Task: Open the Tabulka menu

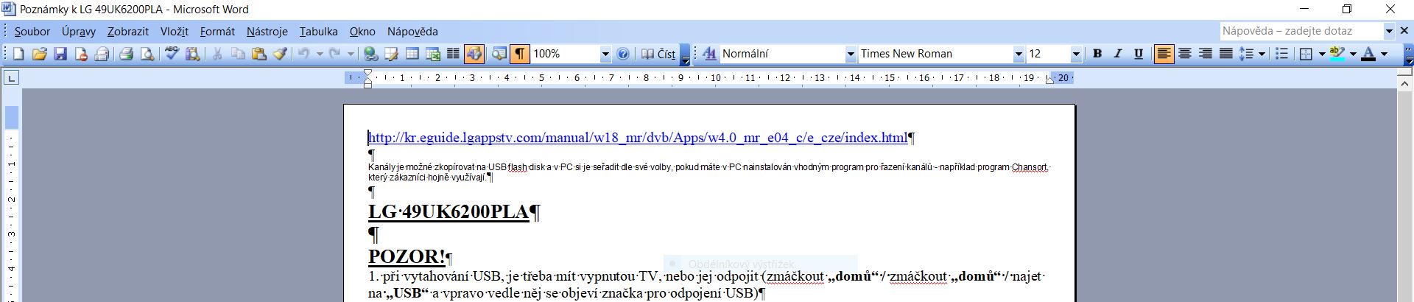Action: 319,32
